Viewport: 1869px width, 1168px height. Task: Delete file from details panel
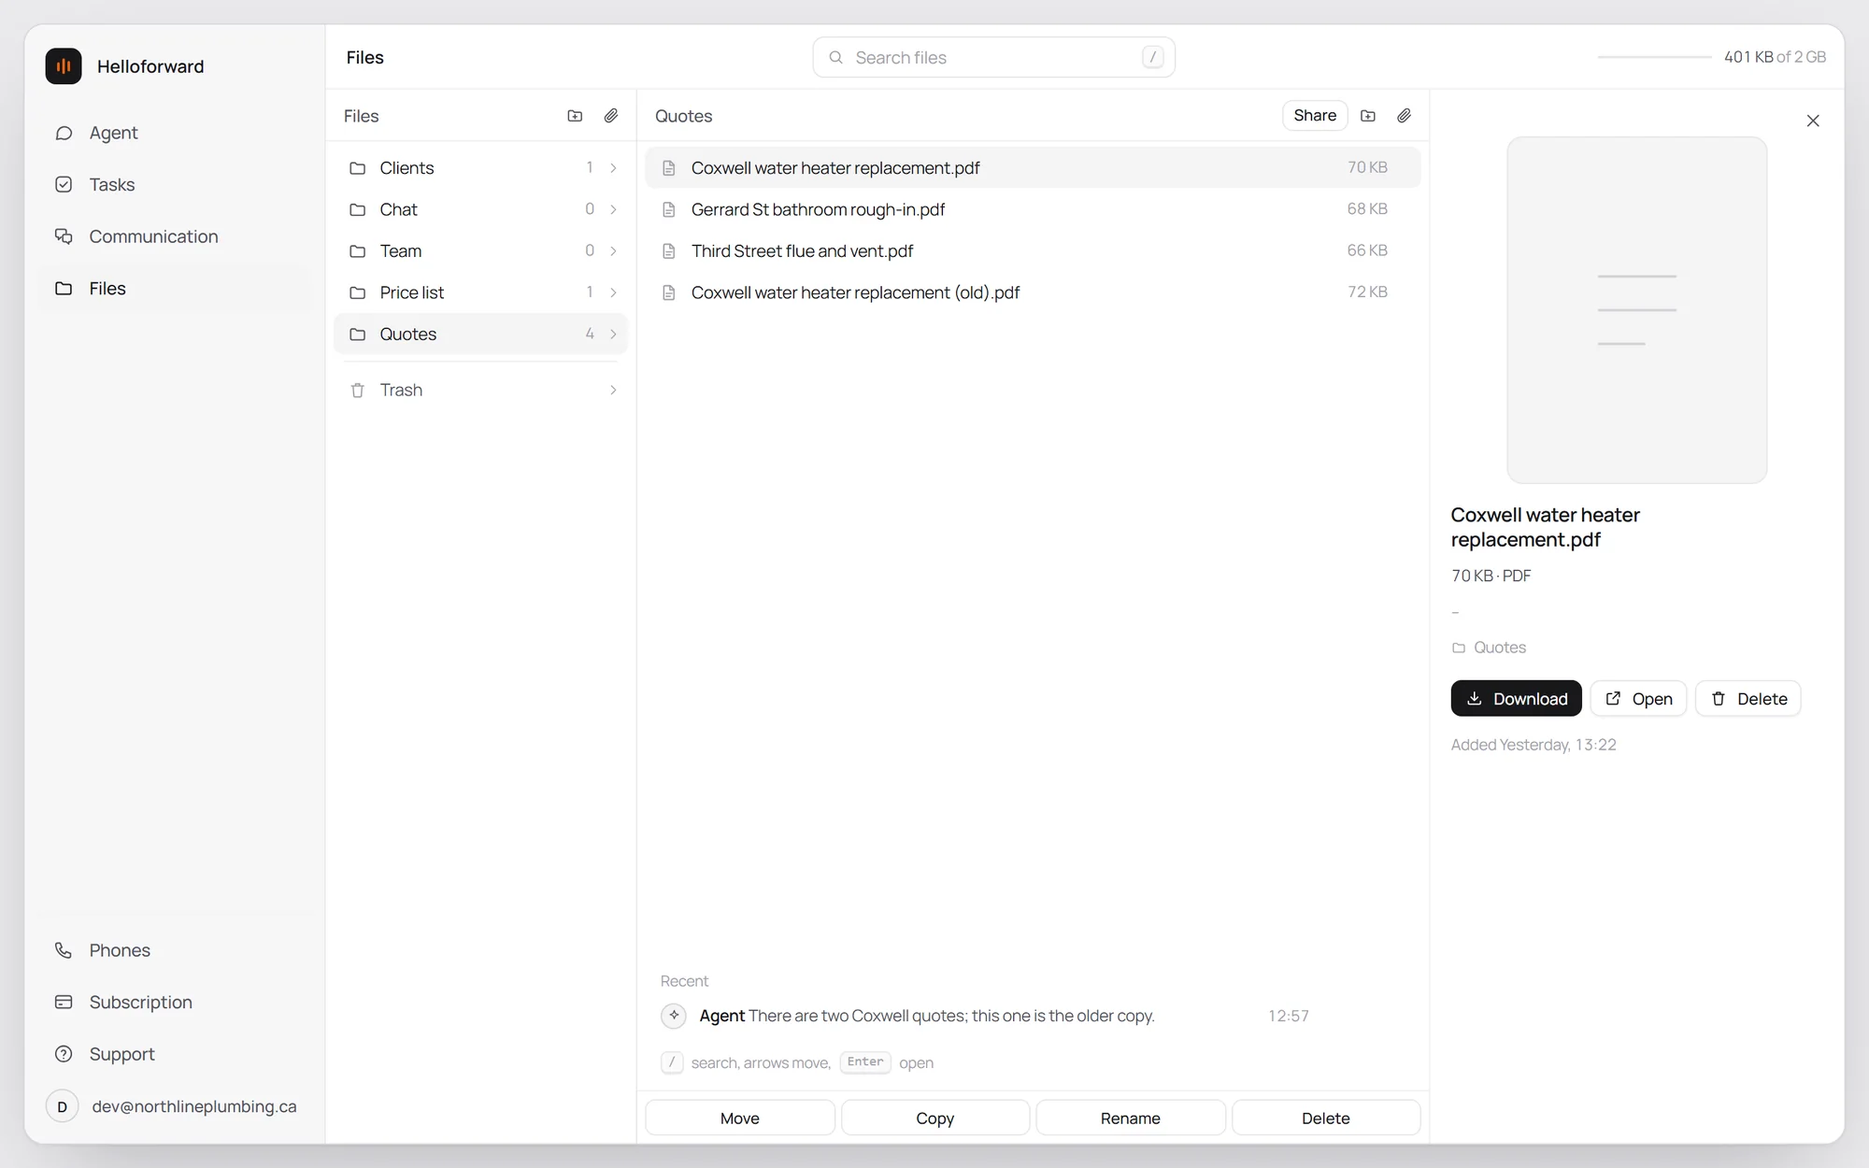click(x=1748, y=699)
